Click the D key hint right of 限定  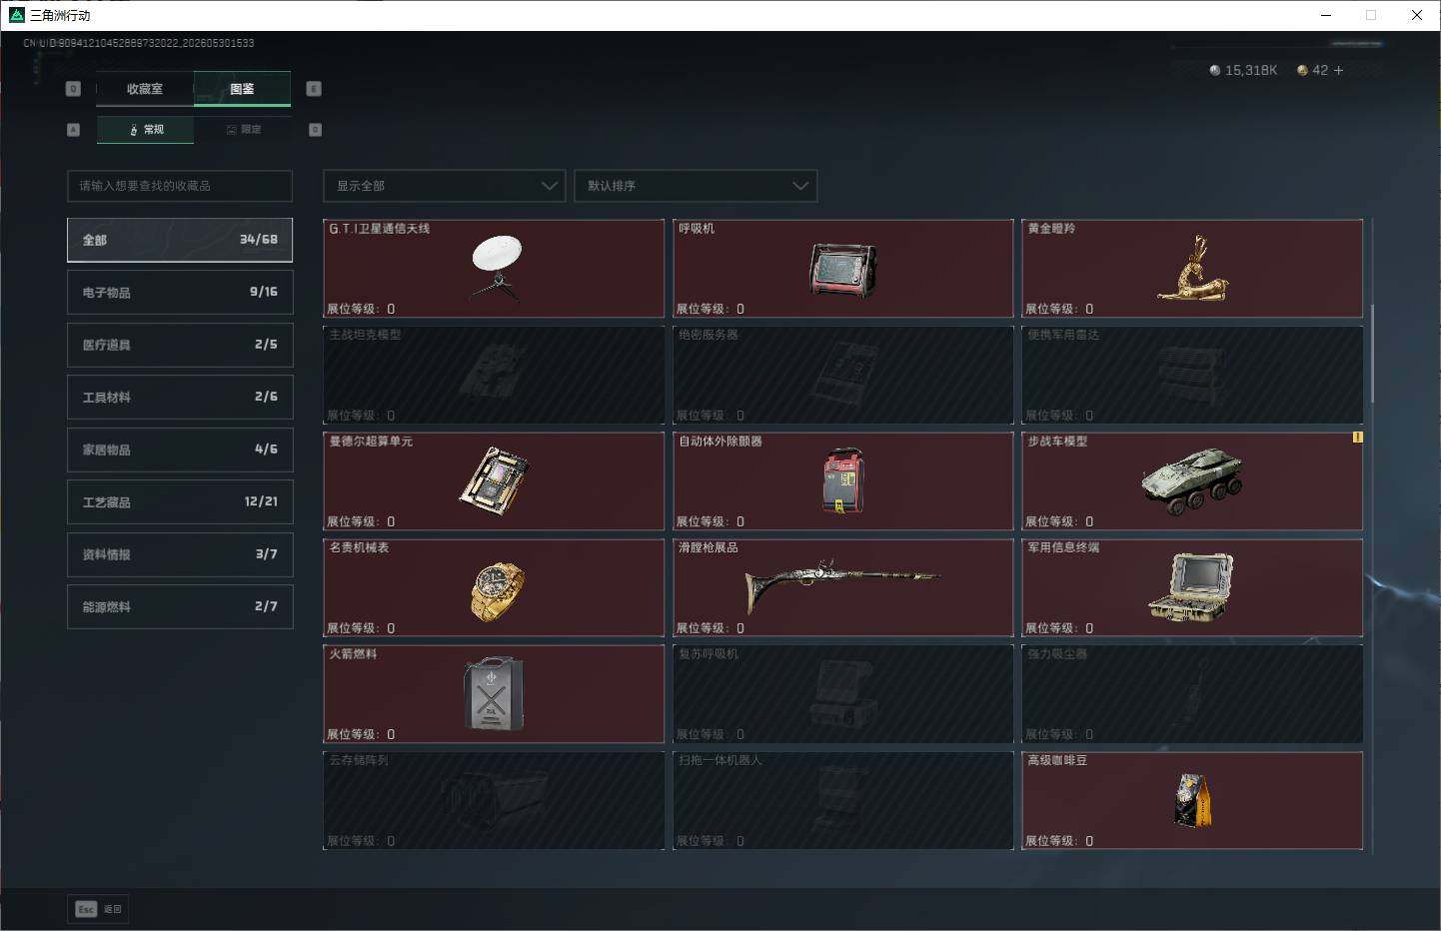point(316,130)
